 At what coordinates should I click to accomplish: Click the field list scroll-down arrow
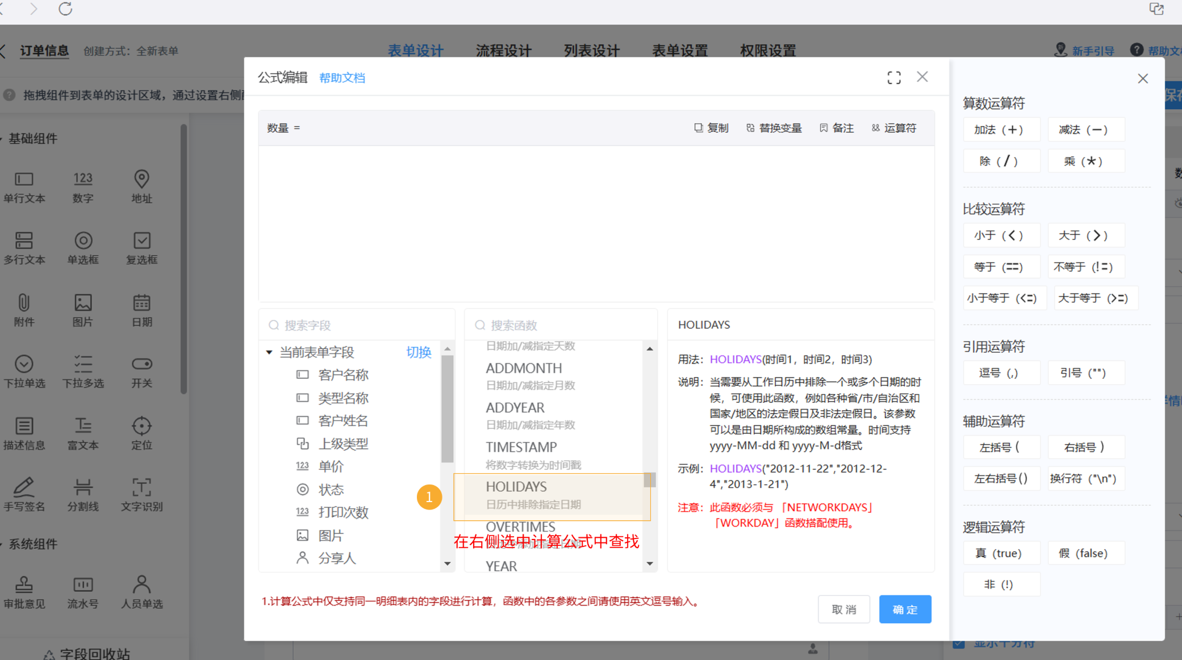click(x=448, y=564)
